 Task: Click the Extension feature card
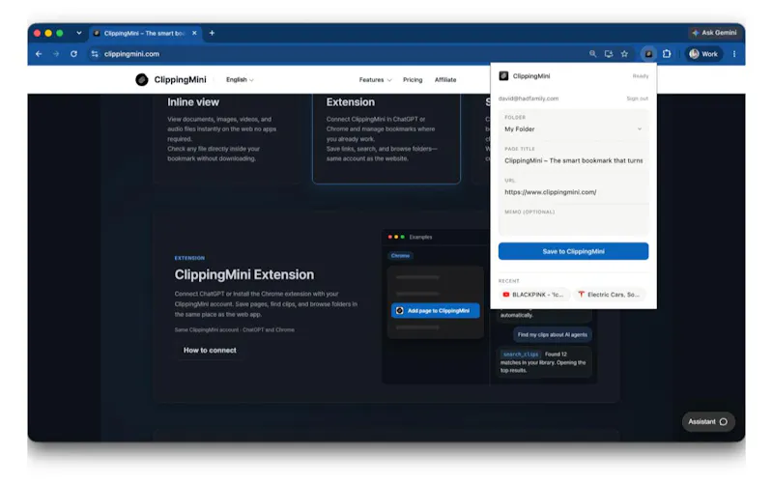386,137
